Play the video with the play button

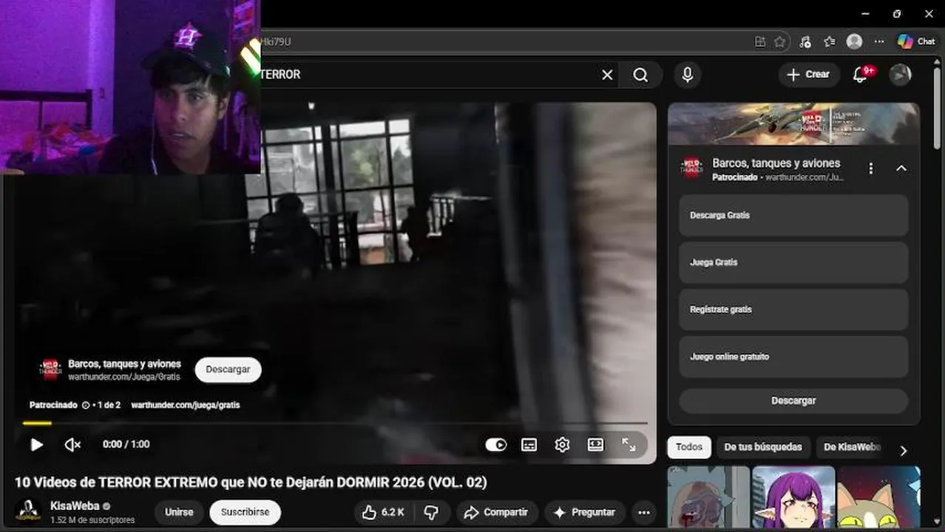(x=36, y=444)
